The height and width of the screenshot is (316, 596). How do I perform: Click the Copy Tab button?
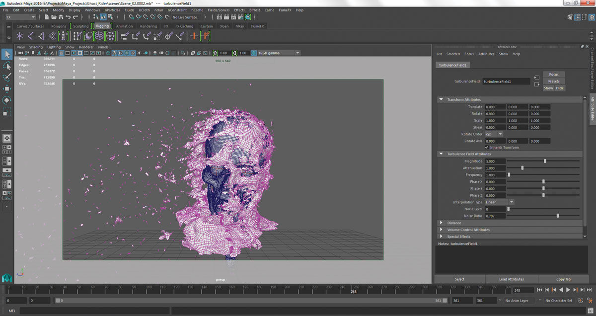(x=564, y=279)
